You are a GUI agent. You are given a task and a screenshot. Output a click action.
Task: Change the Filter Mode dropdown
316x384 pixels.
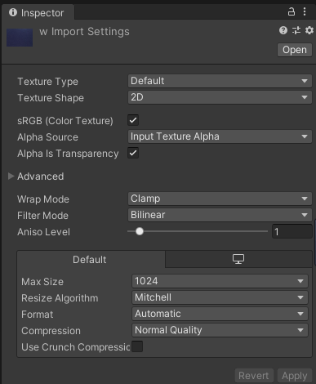[220, 215]
